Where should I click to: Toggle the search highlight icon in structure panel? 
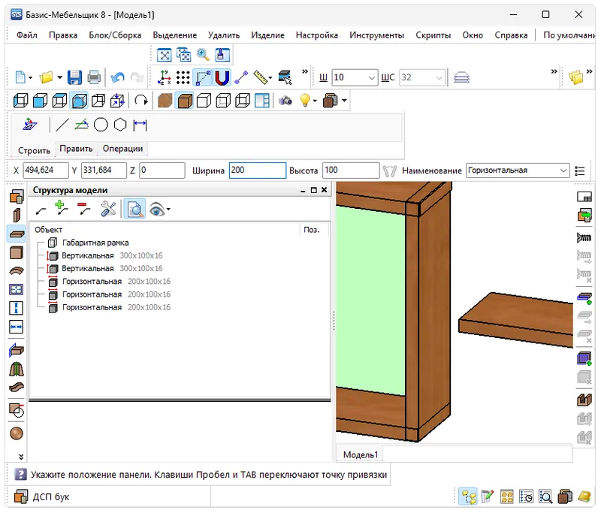[x=134, y=210]
